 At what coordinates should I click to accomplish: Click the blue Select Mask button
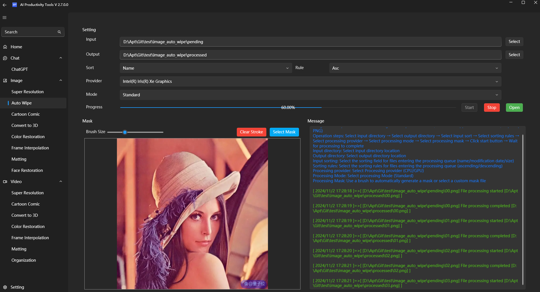[284, 132]
